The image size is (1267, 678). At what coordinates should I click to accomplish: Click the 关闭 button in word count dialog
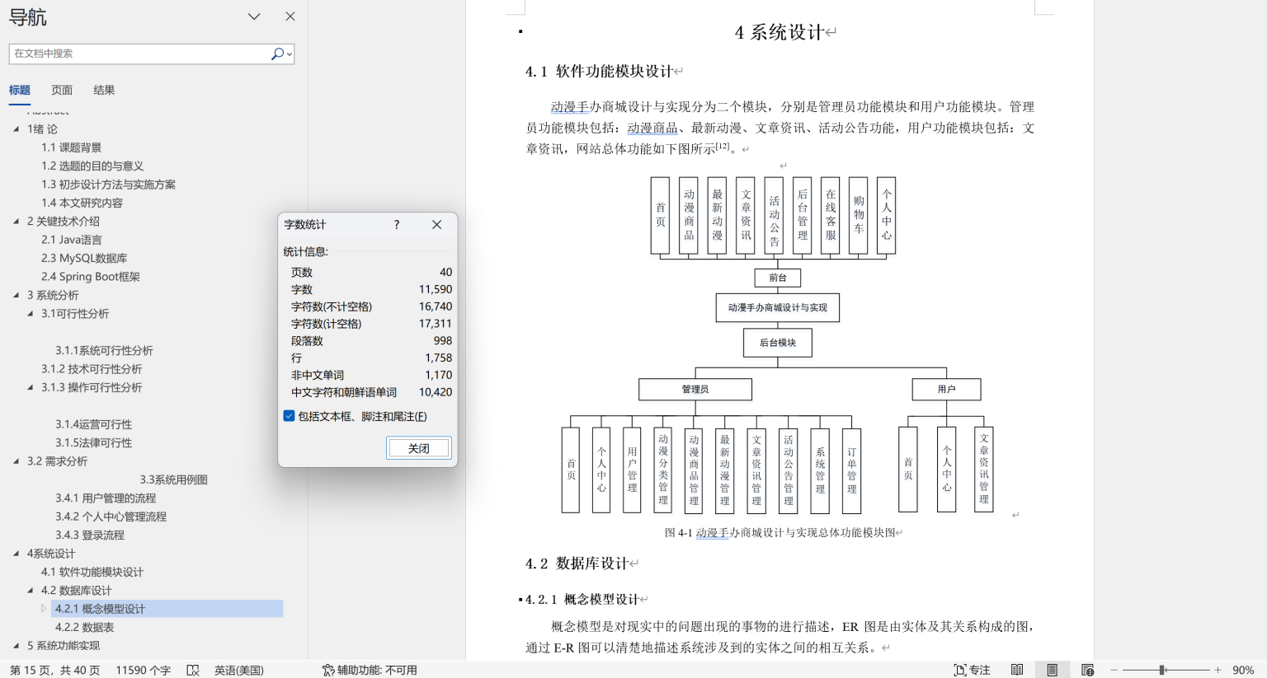click(x=419, y=448)
